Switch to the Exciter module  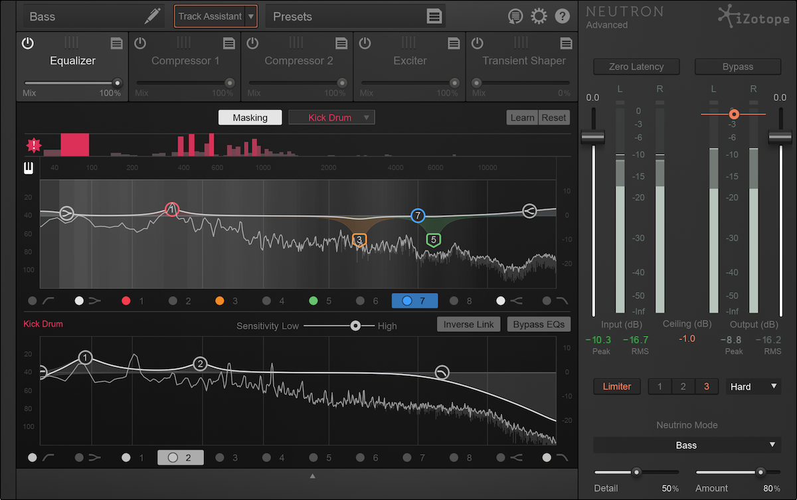(410, 60)
